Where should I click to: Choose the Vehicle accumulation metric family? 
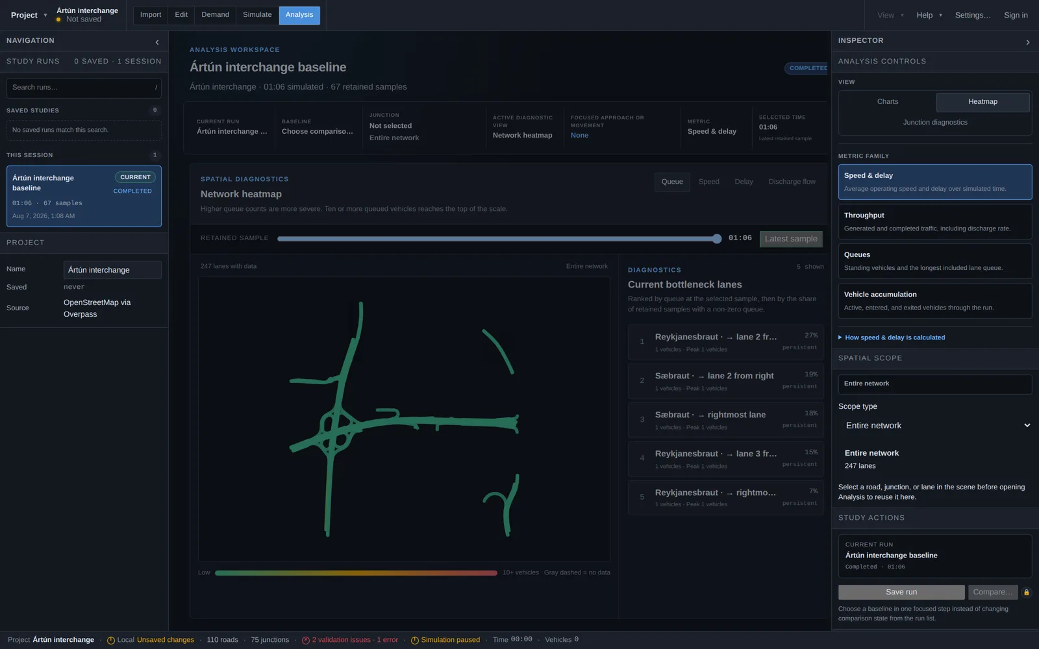point(935,300)
